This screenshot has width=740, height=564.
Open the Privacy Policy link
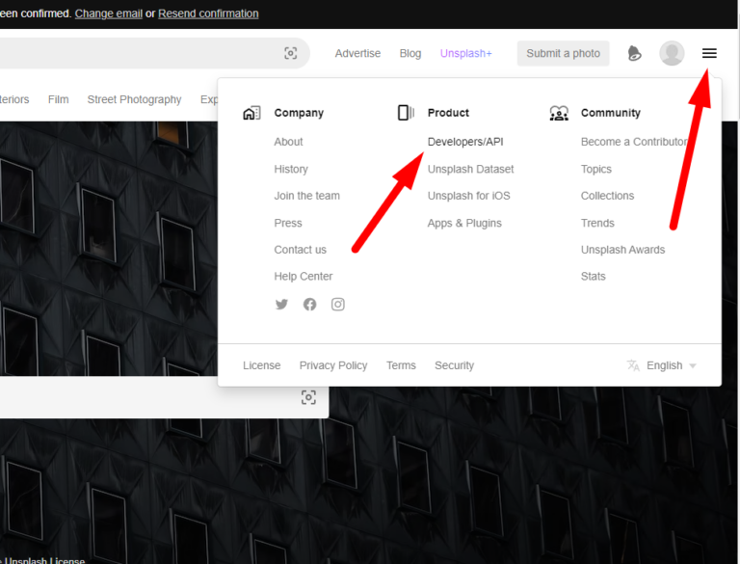[332, 365]
